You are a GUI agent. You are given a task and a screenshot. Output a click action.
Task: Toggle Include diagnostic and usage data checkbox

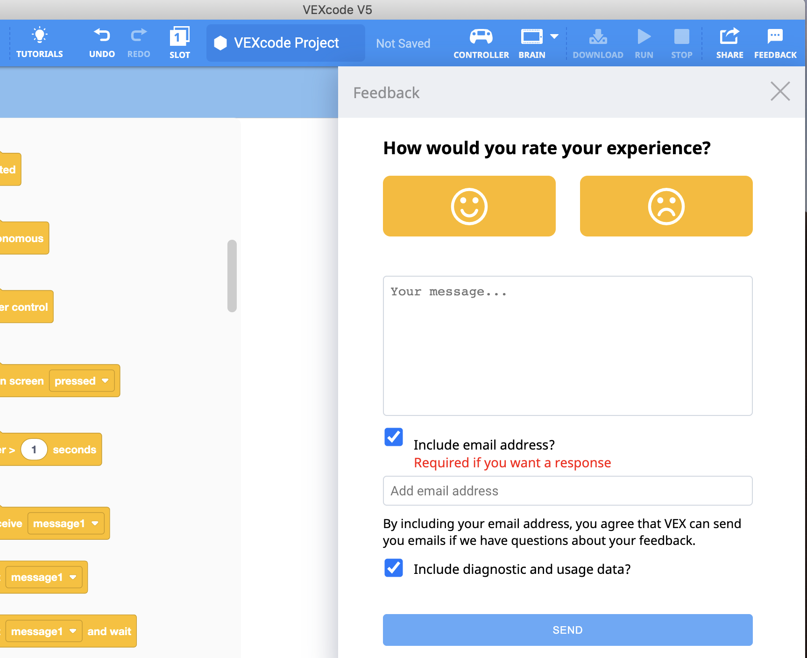click(394, 568)
